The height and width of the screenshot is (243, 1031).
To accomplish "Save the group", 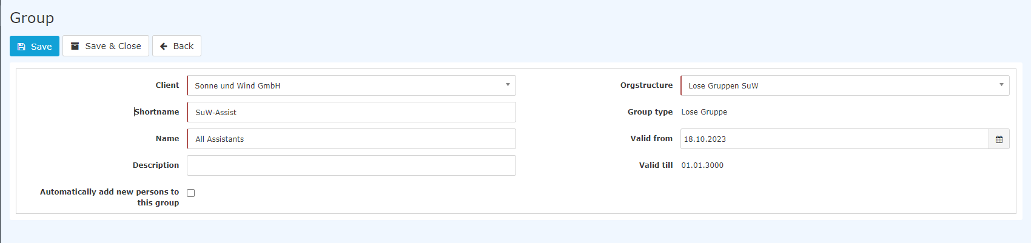I will [35, 46].
